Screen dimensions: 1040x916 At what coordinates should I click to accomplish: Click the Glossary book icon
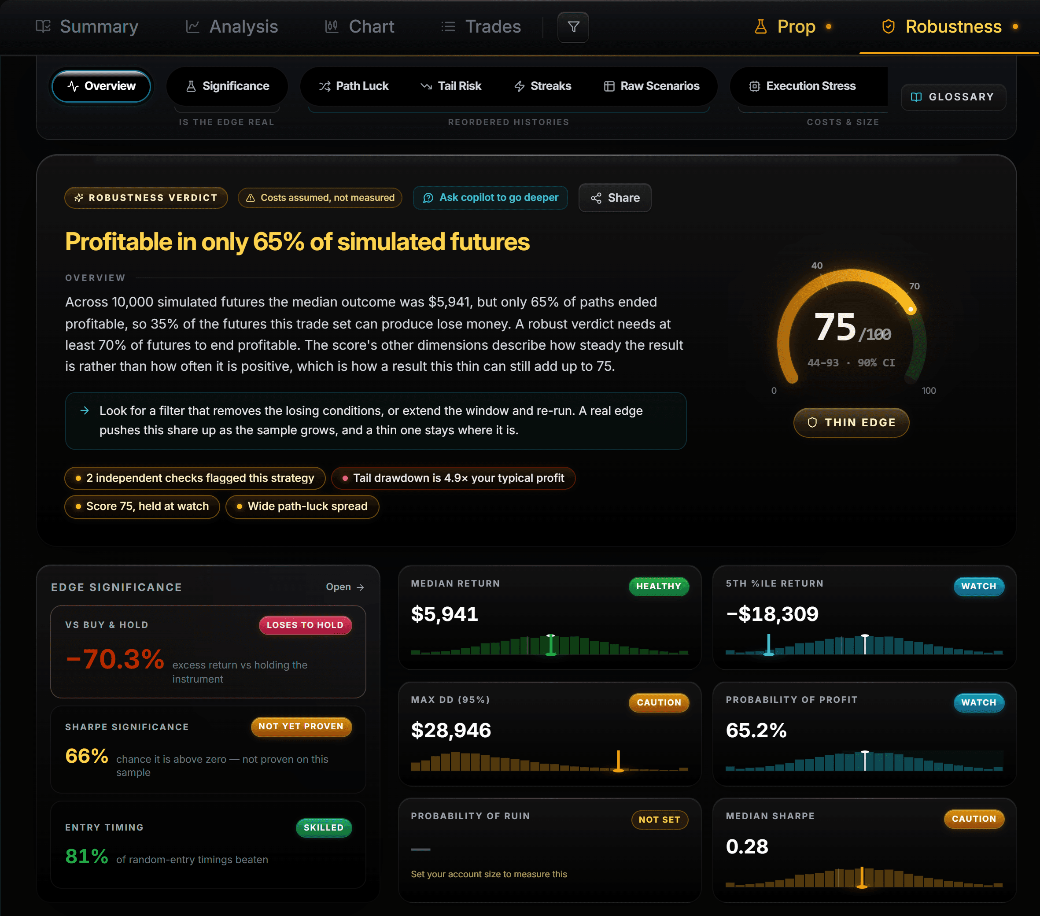tap(916, 97)
